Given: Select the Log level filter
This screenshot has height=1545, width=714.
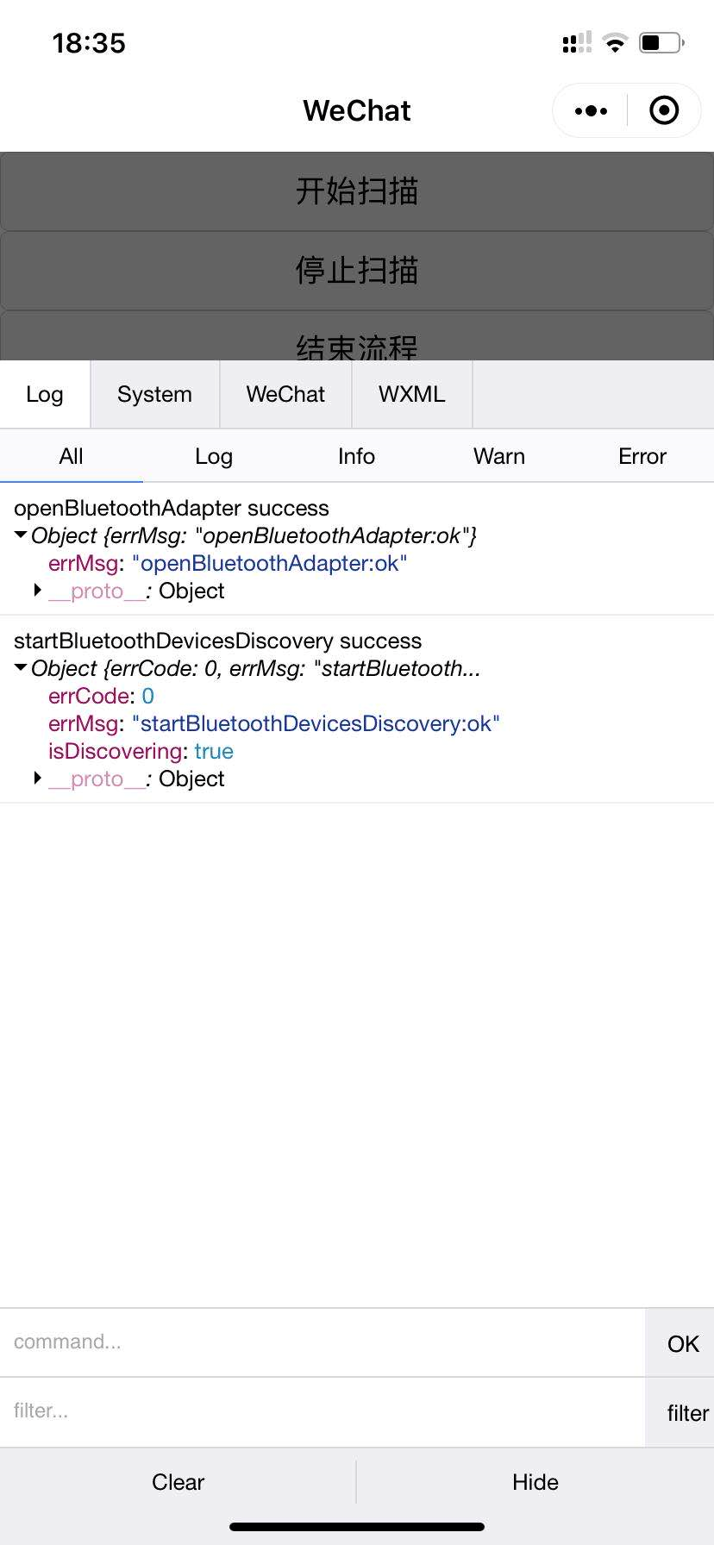Looking at the screenshot, I should 214,456.
